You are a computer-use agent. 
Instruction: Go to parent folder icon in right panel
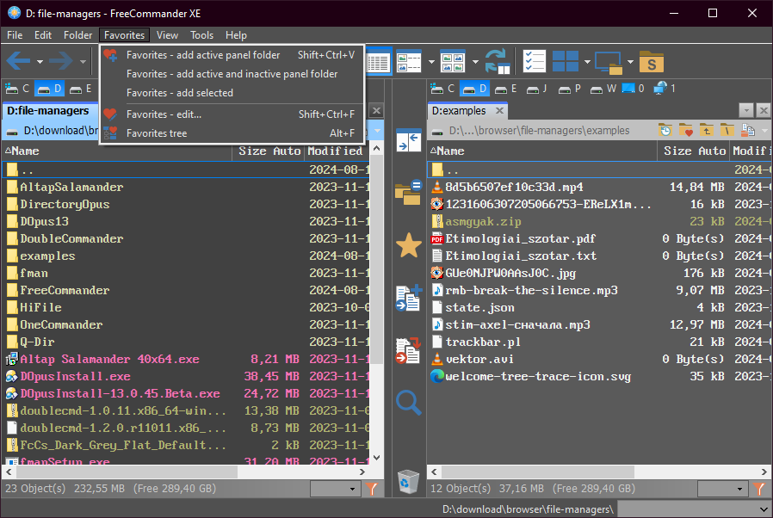[x=707, y=131]
